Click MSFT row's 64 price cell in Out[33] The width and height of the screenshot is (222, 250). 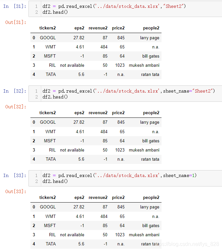122,225
